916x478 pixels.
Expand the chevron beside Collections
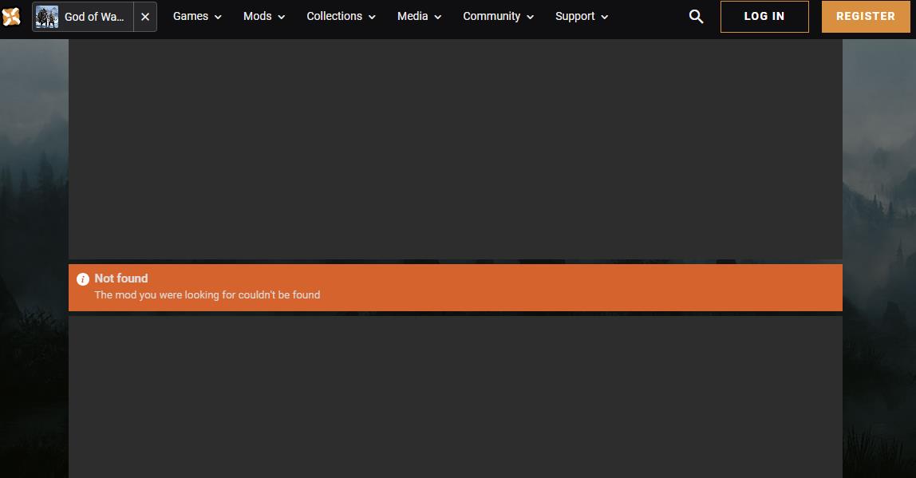372,18
